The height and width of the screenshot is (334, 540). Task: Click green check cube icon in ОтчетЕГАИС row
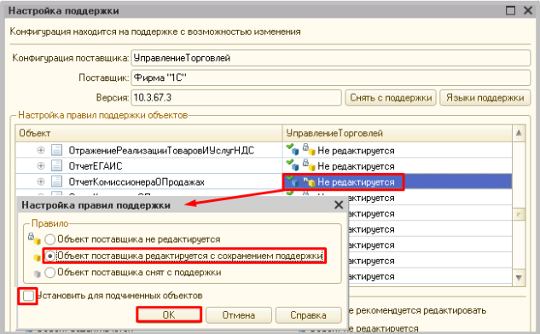[293, 165]
